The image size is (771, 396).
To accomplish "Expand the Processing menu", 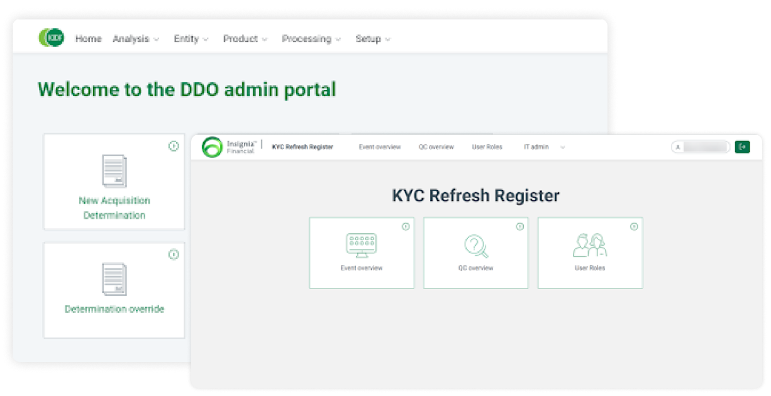I will point(311,39).
